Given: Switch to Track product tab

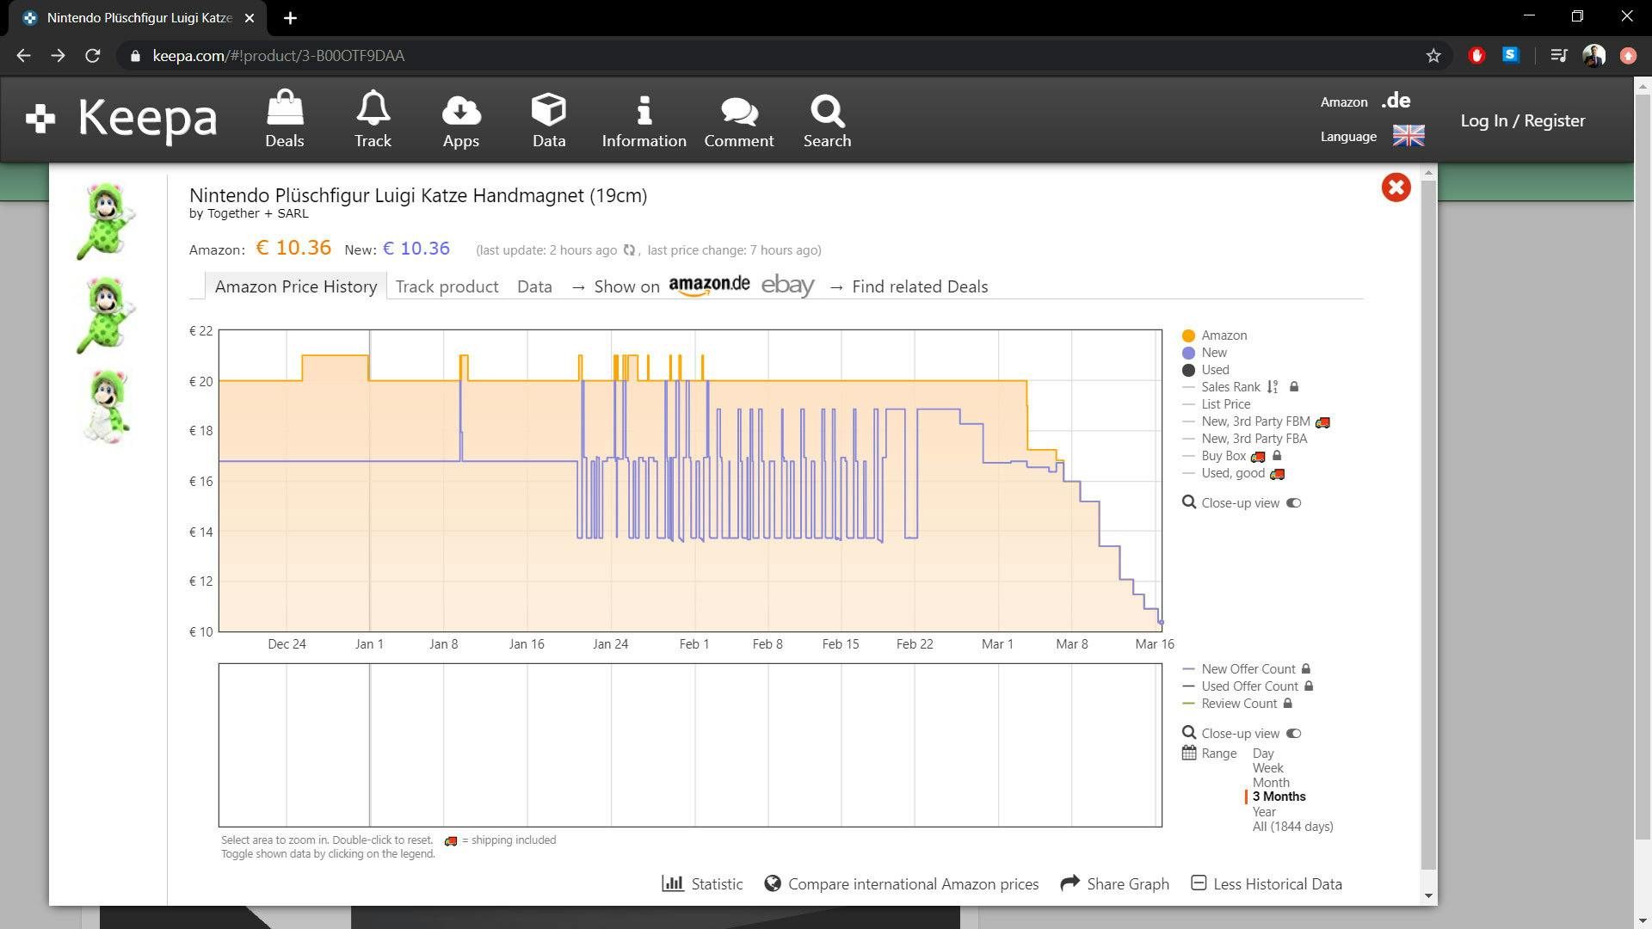Looking at the screenshot, I should pyautogui.click(x=447, y=286).
